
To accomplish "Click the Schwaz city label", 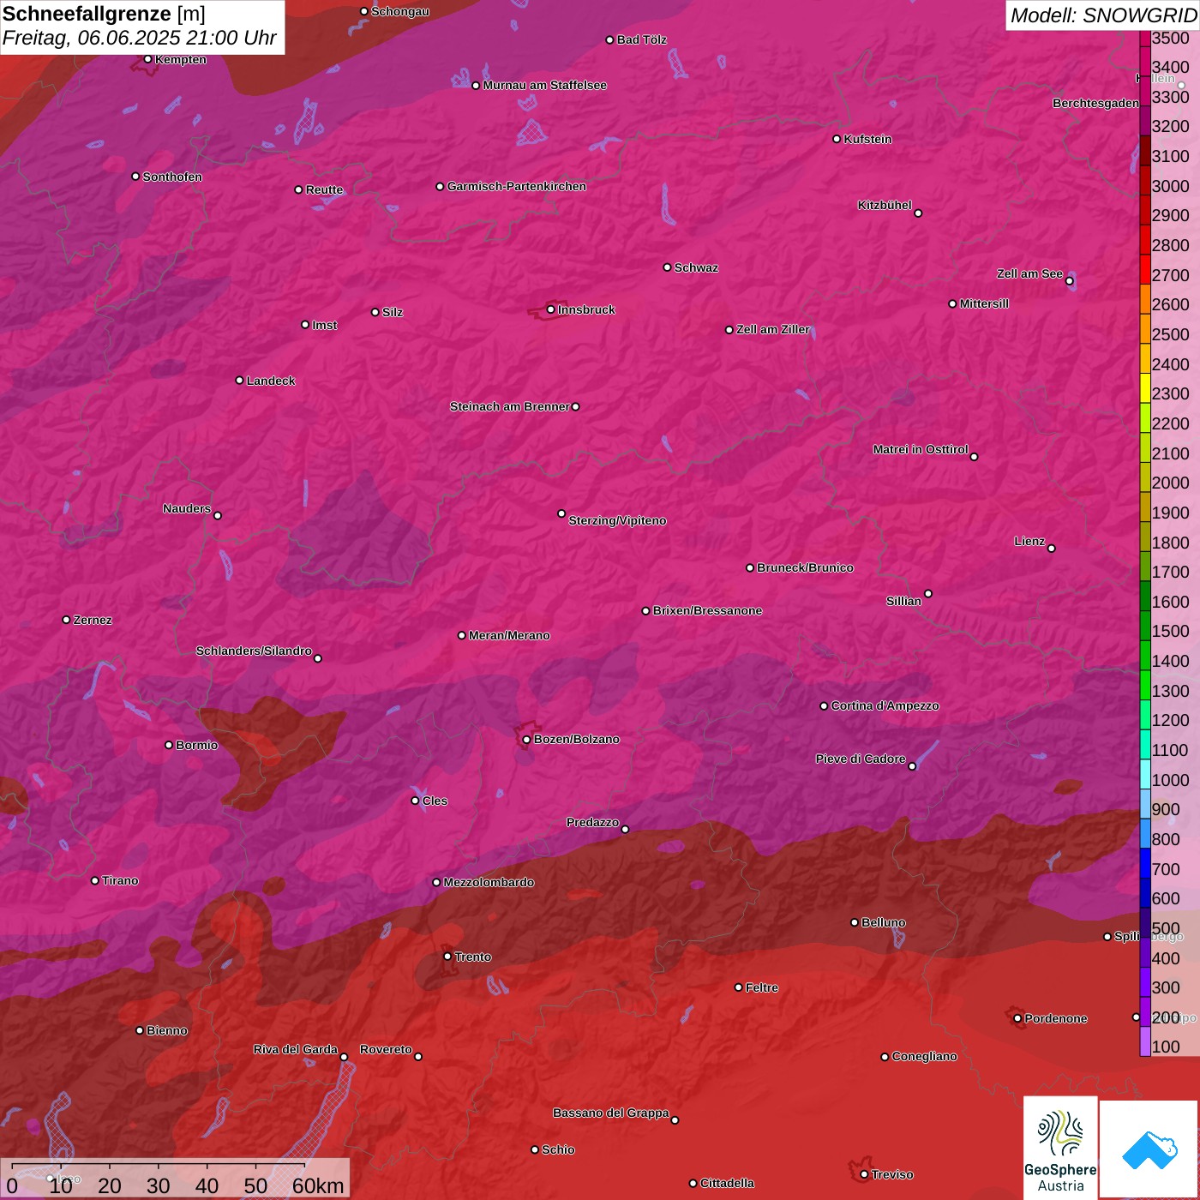I will [696, 267].
